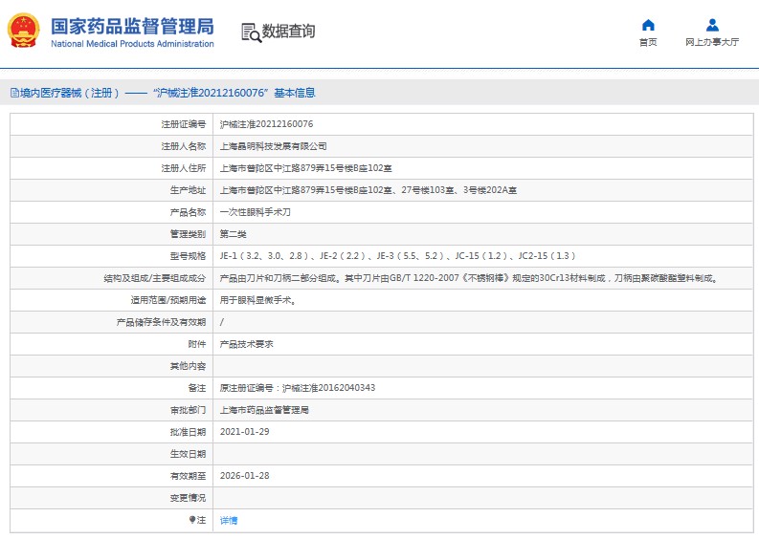Image resolution: width=759 pixels, height=539 pixels.
Task: Select approval department 上海市药品监督管理局
Action: [x=264, y=410]
